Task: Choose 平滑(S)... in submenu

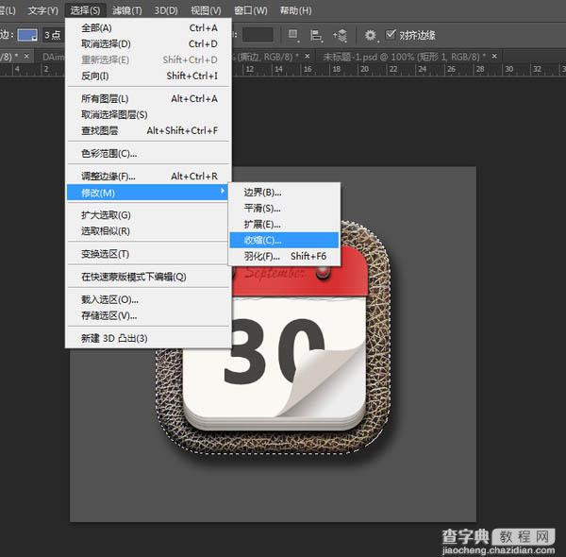Action: [x=284, y=208]
